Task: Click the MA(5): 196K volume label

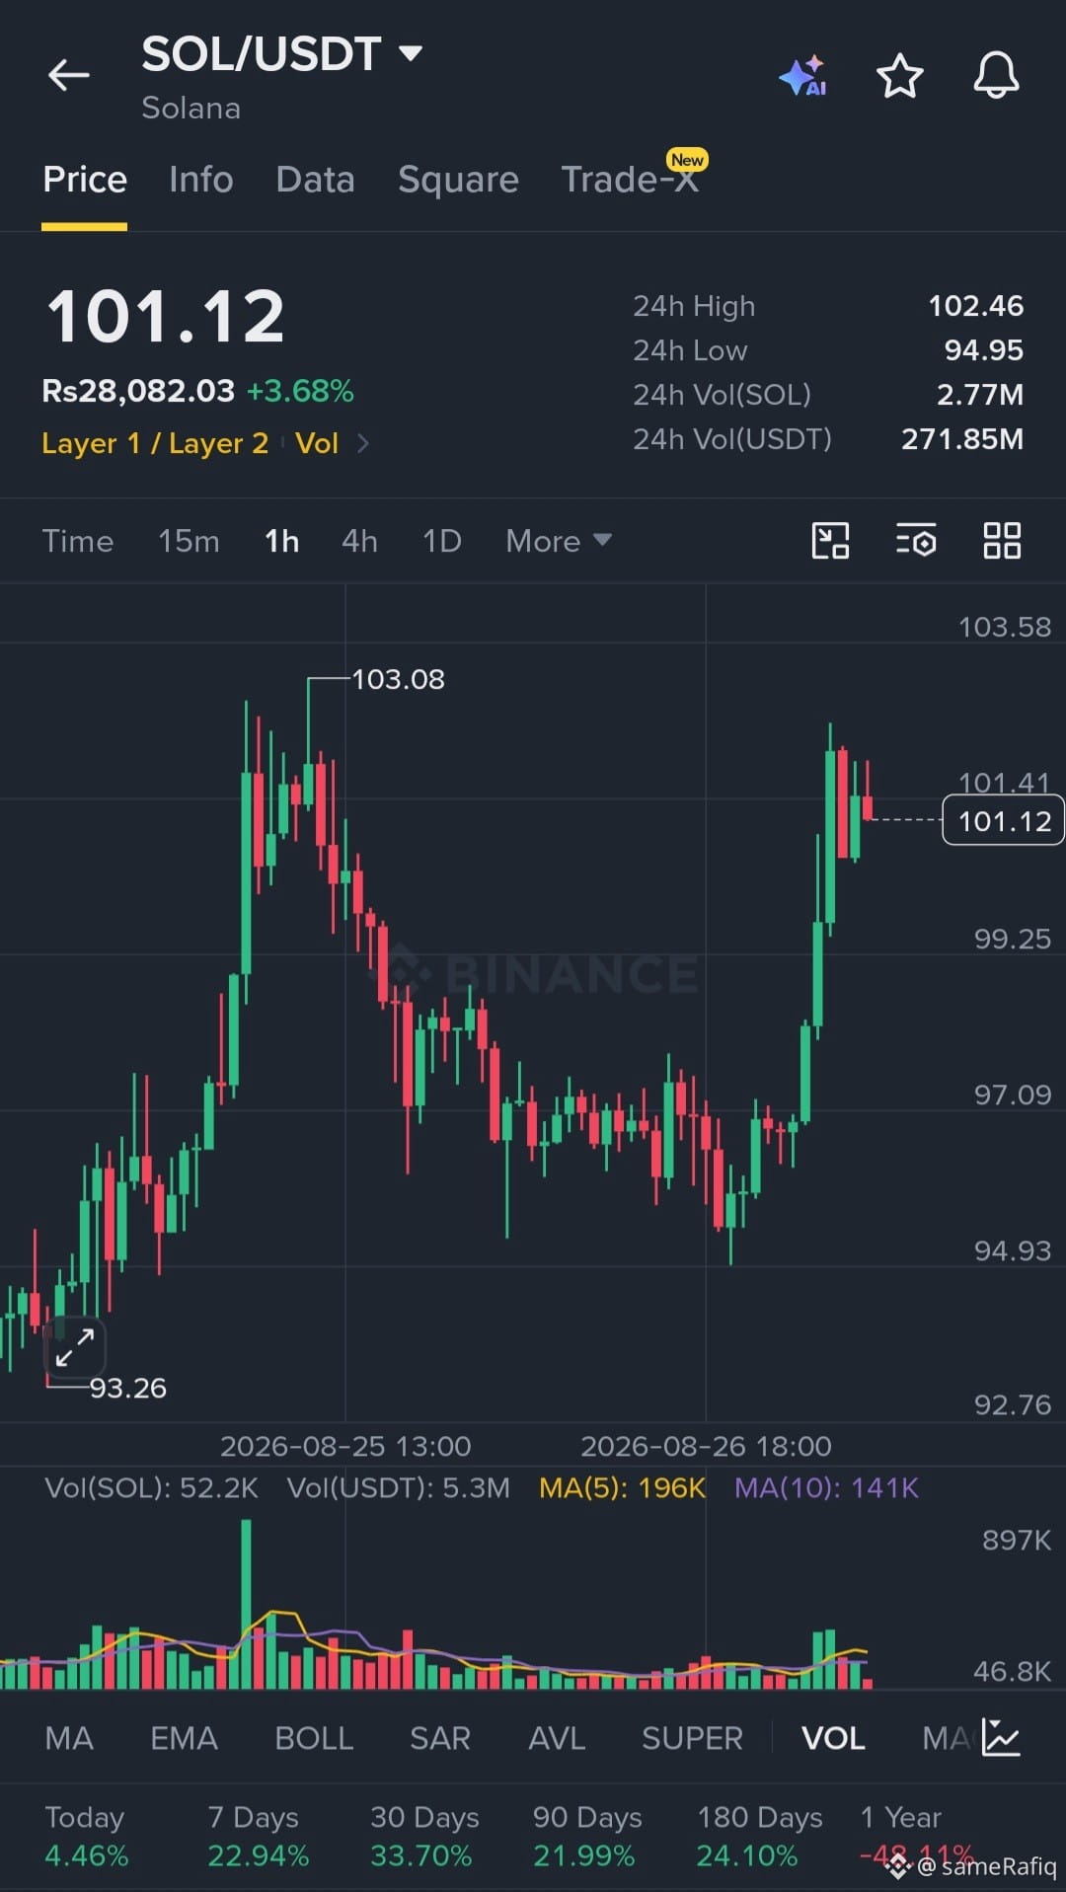Action: tap(622, 1487)
